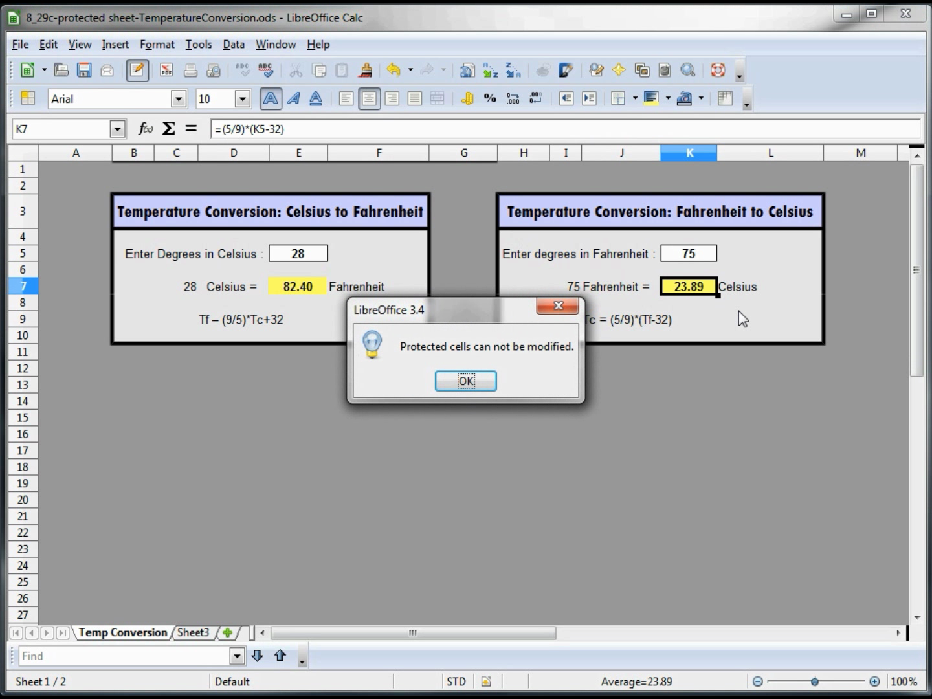The image size is (932, 699).
Task: Click the Show Draw Functions icon
Action: pyautogui.click(x=566, y=71)
